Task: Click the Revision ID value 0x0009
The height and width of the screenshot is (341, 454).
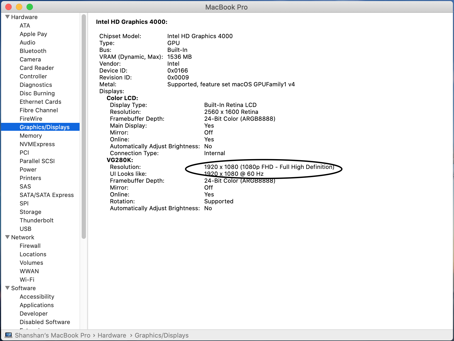Action: [178, 77]
